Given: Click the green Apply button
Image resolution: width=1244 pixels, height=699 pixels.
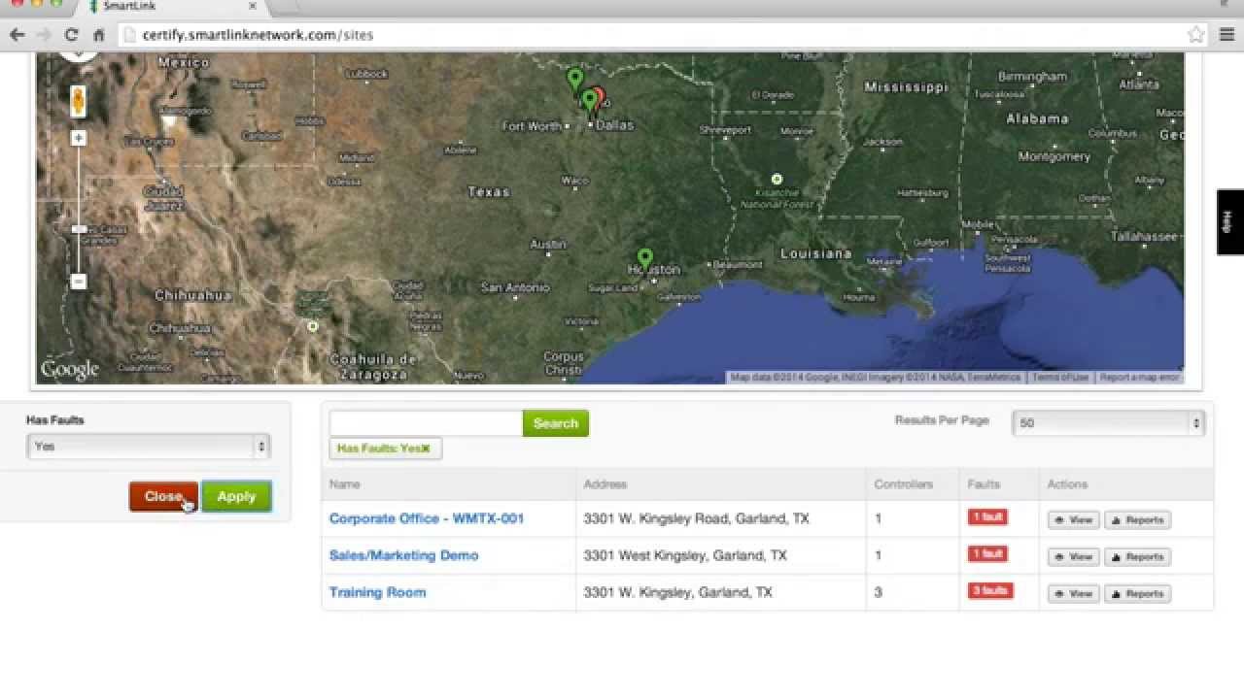Looking at the screenshot, I should [236, 496].
